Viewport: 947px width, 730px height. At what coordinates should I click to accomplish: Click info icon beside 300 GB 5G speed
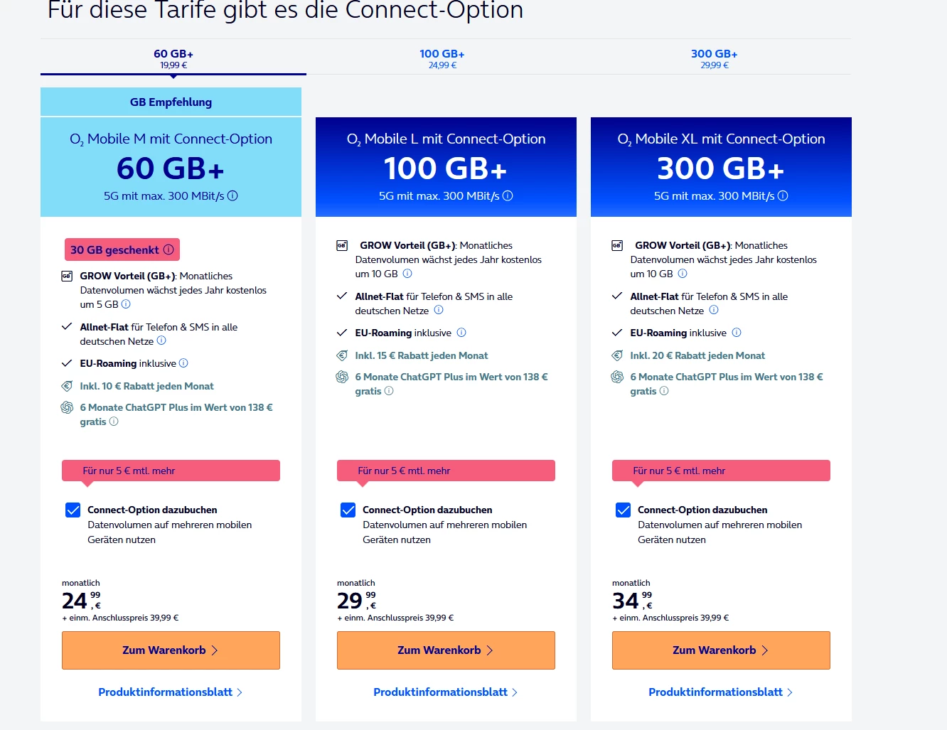pyautogui.click(x=783, y=195)
